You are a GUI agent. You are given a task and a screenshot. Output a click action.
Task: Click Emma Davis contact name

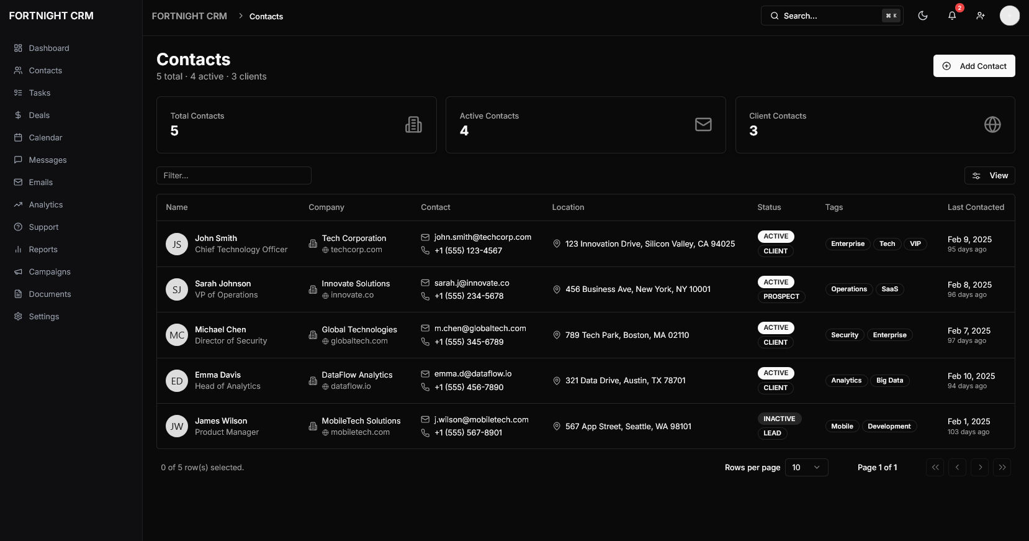click(218, 375)
